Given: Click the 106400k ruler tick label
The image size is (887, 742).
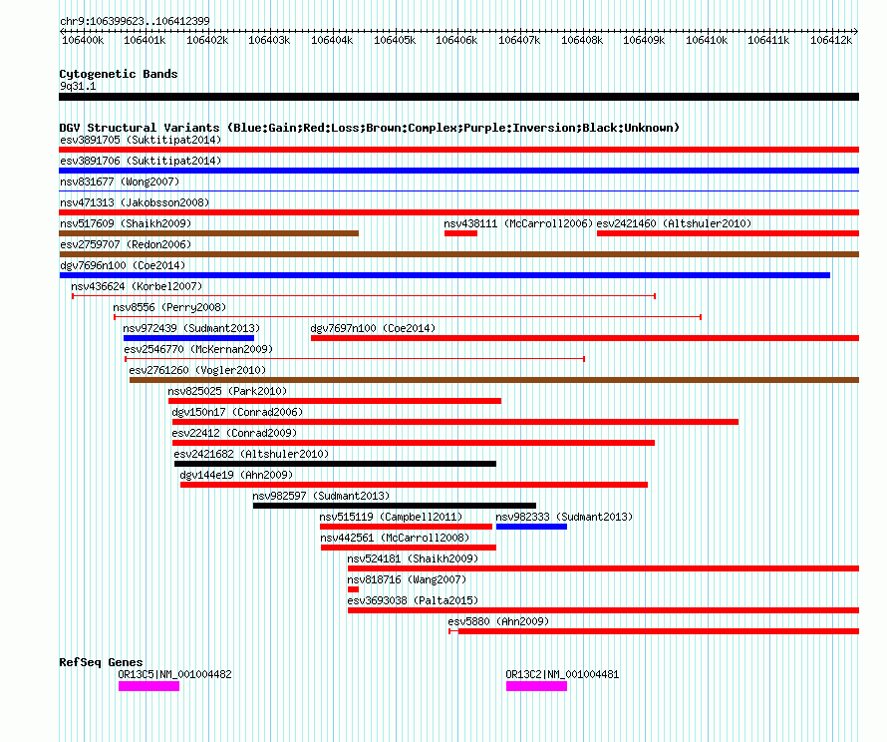Looking at the screenshot, I should (x=83, y=40).
